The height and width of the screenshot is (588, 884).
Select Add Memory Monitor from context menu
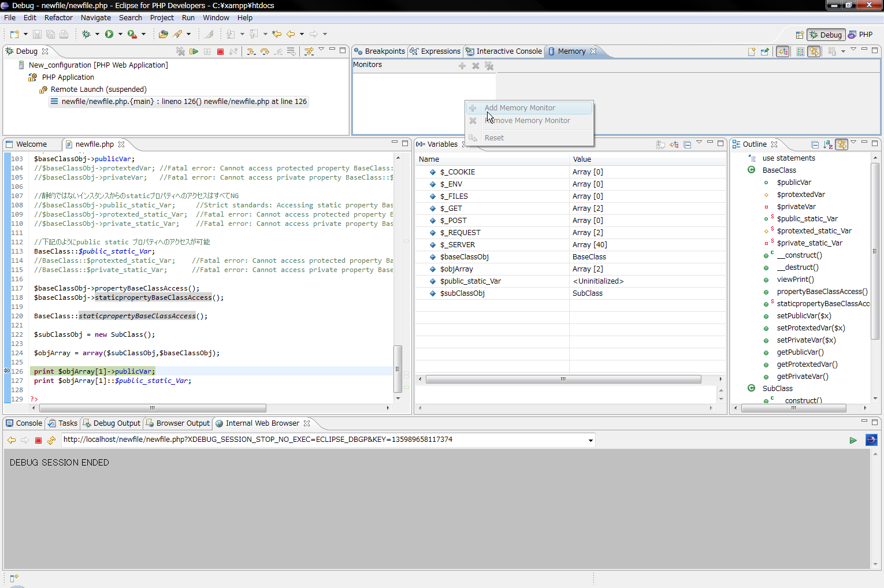tap(519, 108)
